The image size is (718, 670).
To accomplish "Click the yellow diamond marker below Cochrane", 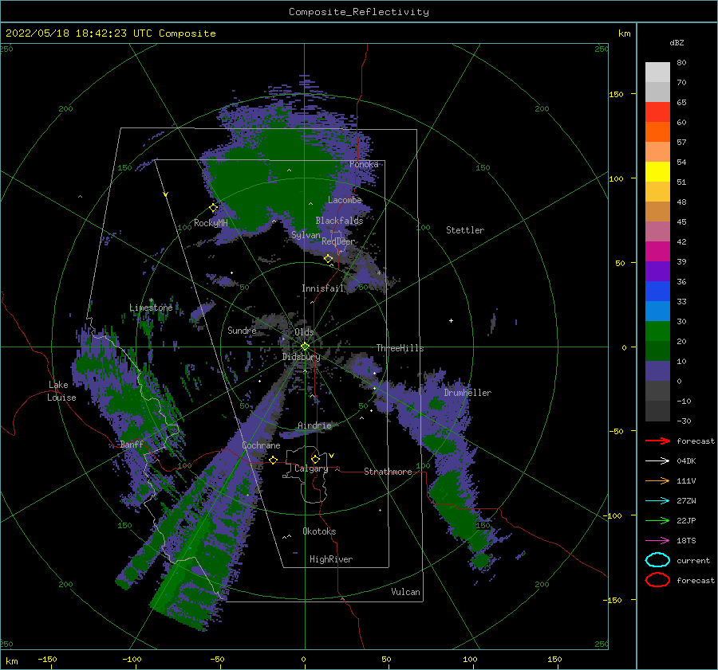I will (273, 460).
